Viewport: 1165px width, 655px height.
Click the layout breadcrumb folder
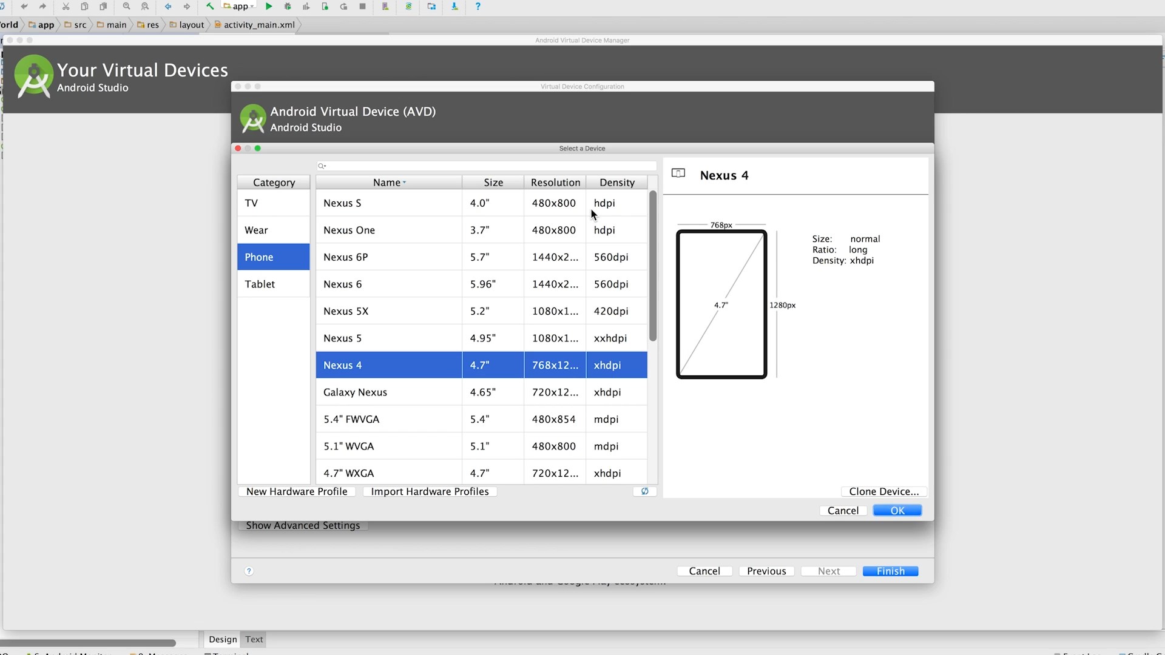187,25
